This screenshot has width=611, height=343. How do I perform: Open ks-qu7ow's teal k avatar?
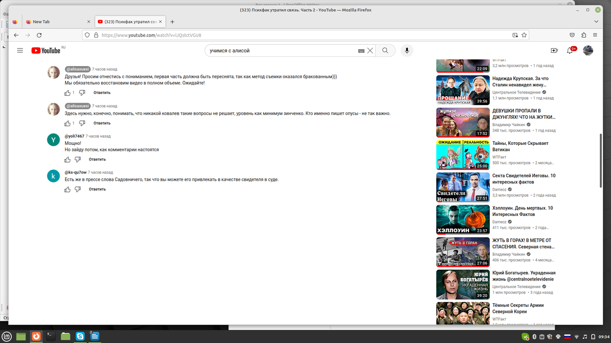point(53,176)
